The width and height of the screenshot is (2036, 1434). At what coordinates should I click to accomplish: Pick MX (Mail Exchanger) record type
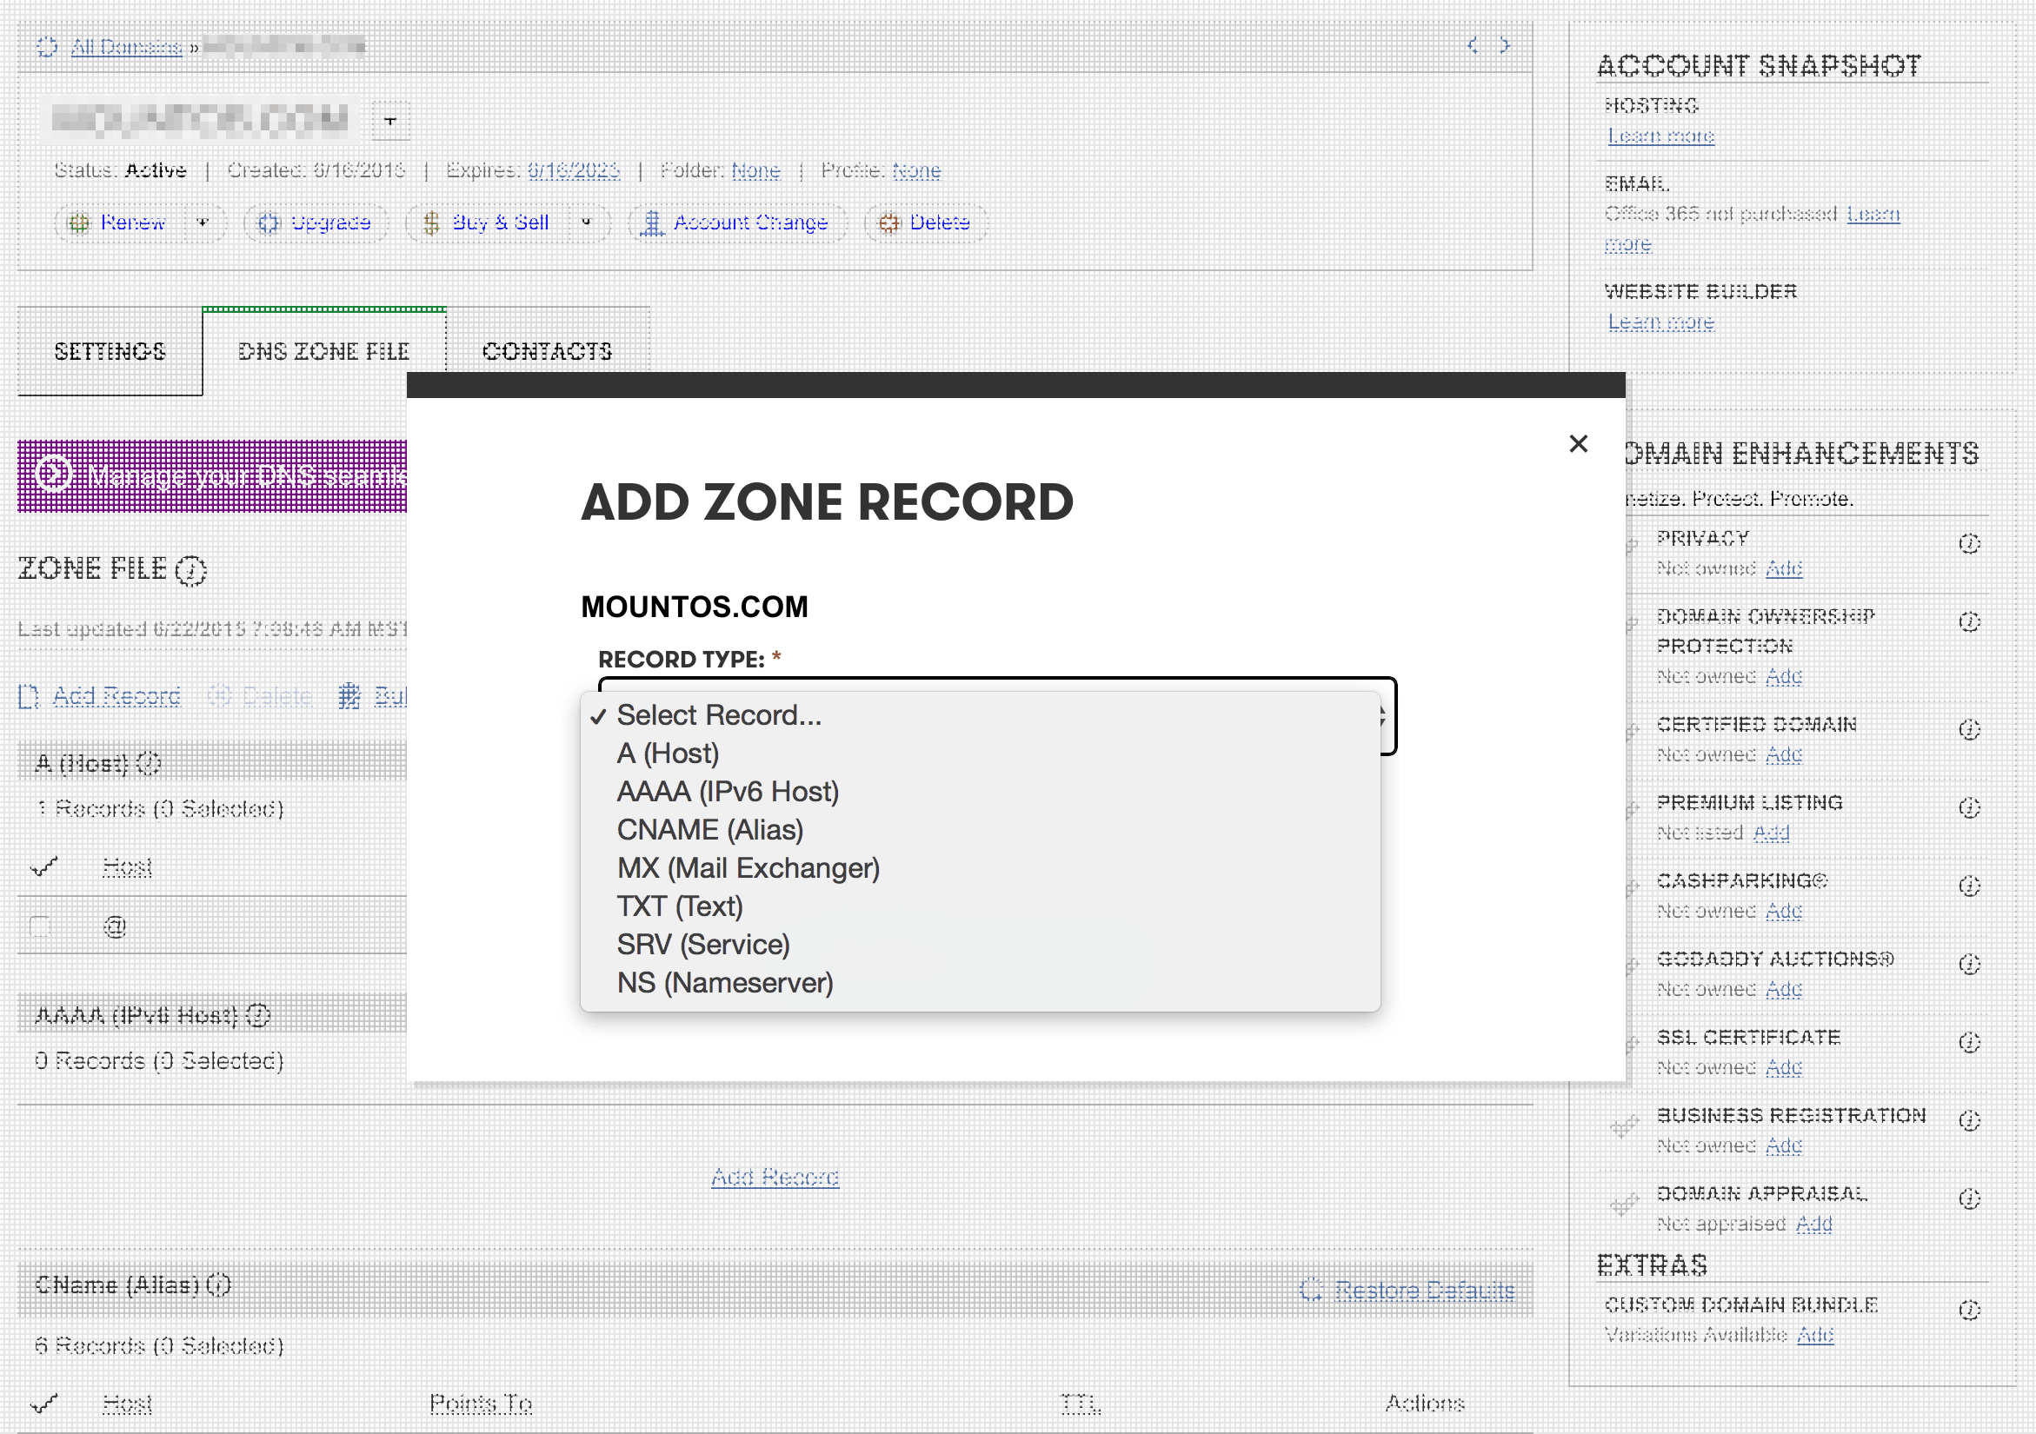click(x=979, y=867)
